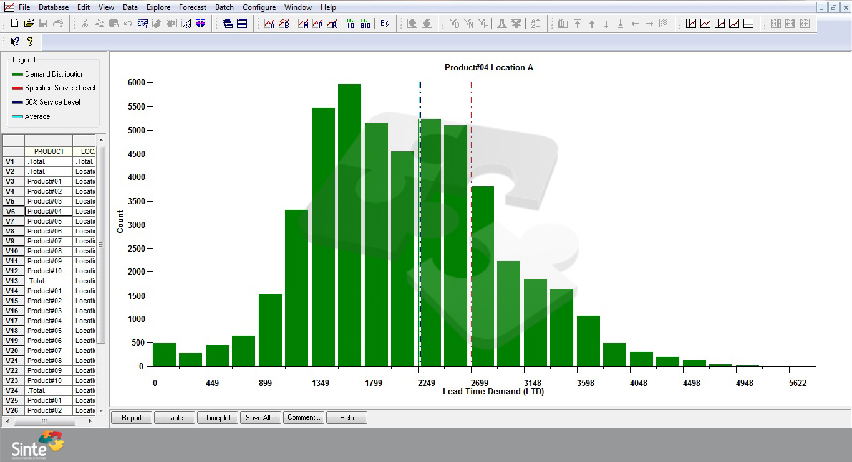
Task: Click the graph icon labeled R
Action: 332,24
